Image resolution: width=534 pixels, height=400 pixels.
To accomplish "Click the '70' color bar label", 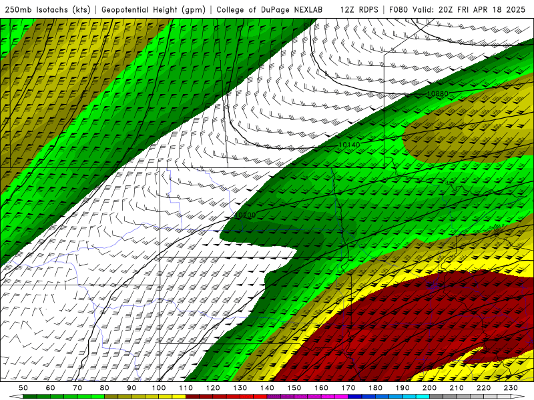I will tap(77, 388).
